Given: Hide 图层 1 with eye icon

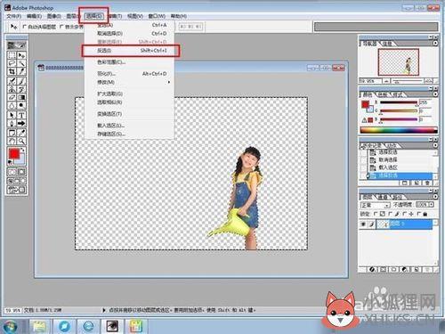Looking at the screenshot, I should [x=363, y=224].
